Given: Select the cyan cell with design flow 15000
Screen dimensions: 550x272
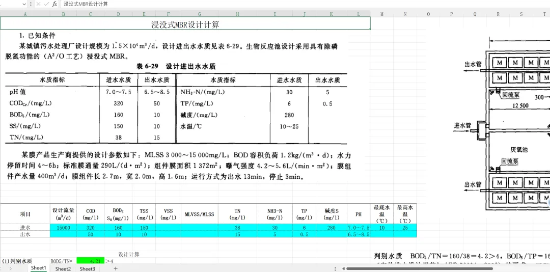Looking at the screenshot, I should pos(64,227).
